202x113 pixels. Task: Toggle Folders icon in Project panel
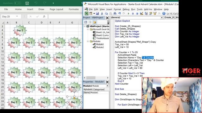[x=95, y=22]
